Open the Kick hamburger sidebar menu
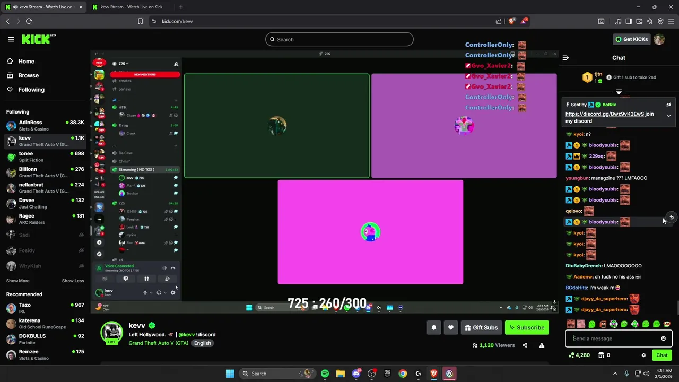The height and width of the screenshot is (382, 679). coord(11,39)
